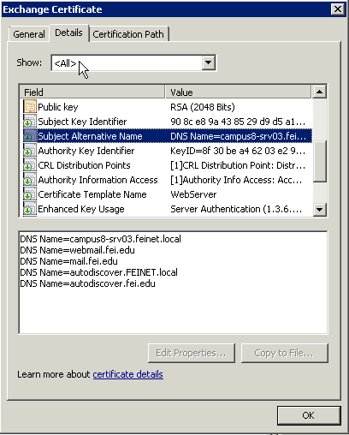Click the field list scroll up arrow
This screenshot has height=435, width=349.
[319, 92]
